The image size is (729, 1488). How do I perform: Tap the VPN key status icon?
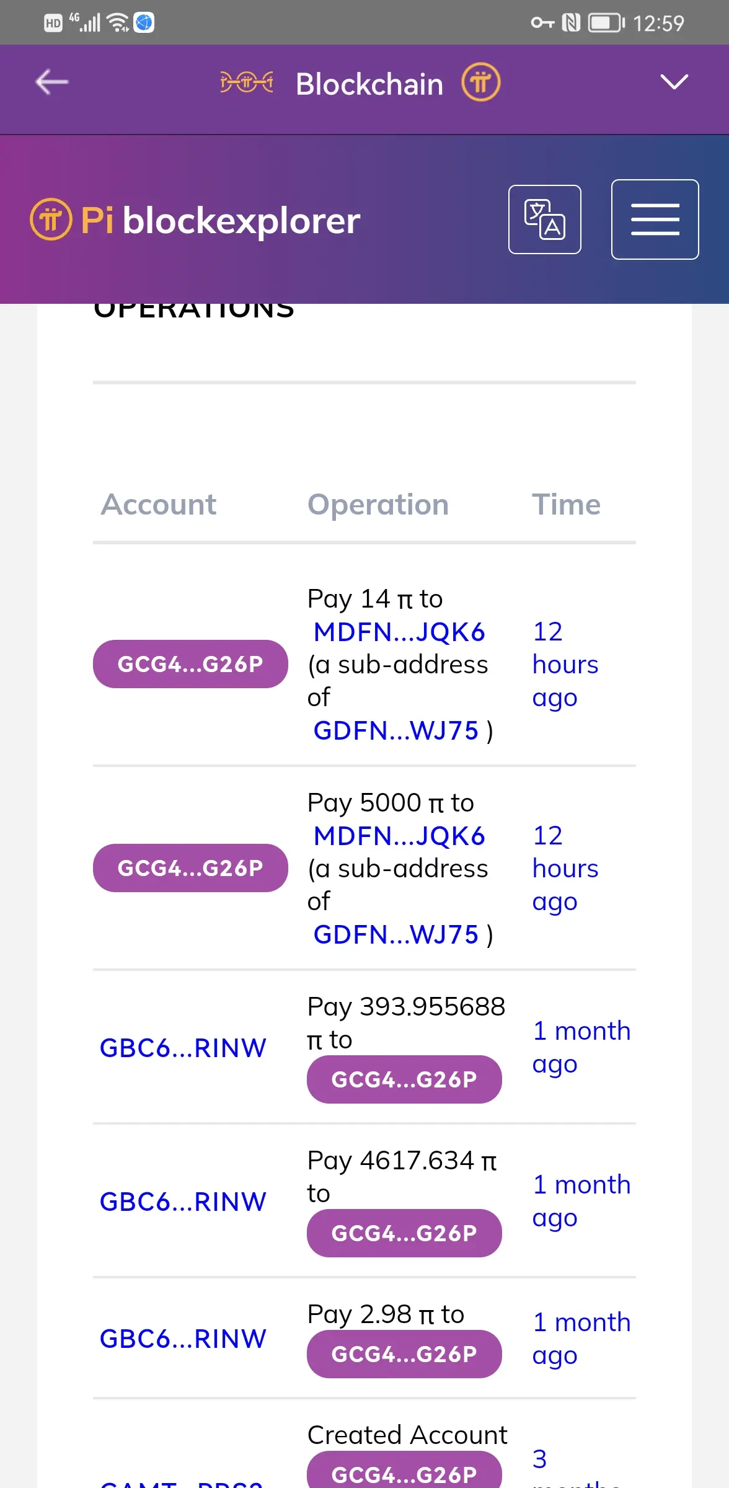coord(542,23)
